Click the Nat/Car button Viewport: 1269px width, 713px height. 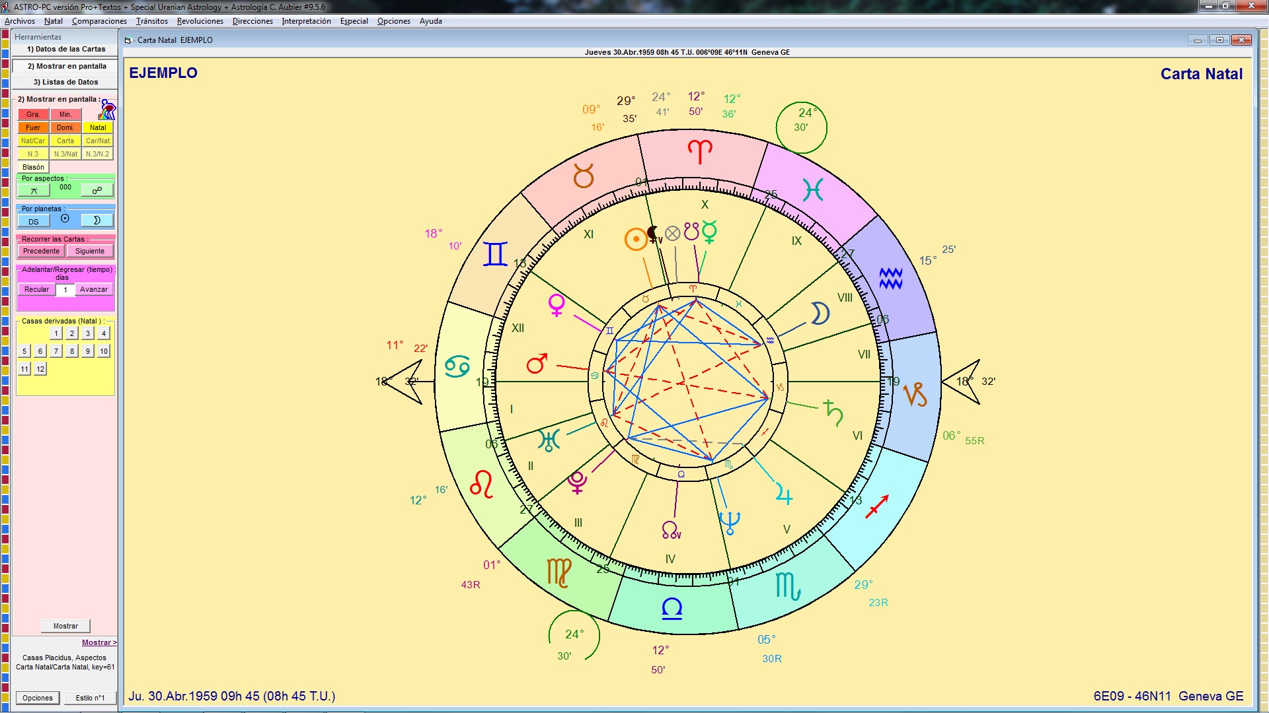click(33, 141)
